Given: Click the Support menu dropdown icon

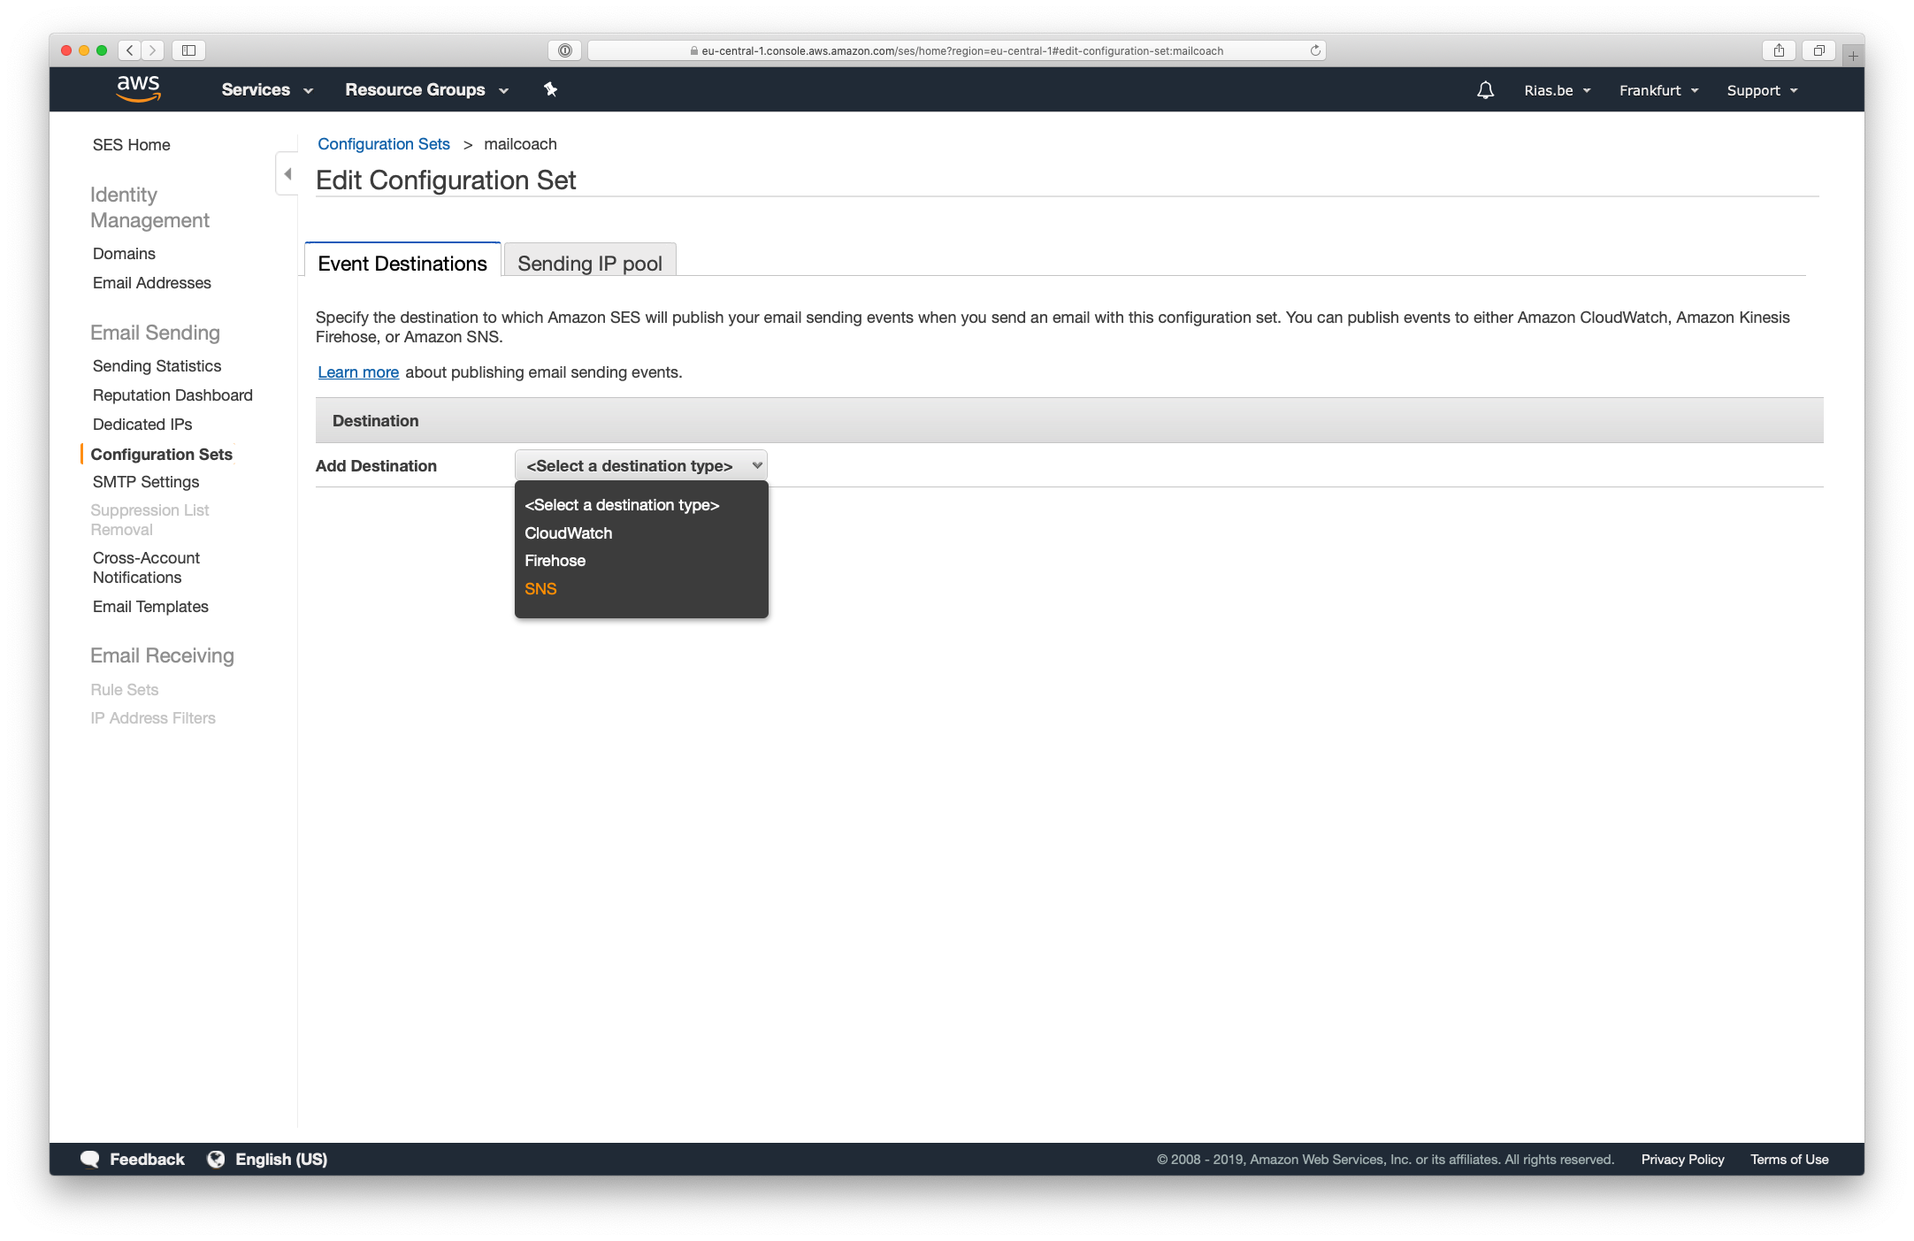Looking at the screenshot, I should pos(1798,90).
